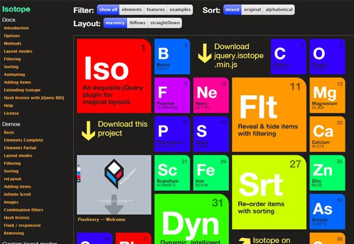Switch layout to straightDown
Screen dimensions: 354x244
165,23
